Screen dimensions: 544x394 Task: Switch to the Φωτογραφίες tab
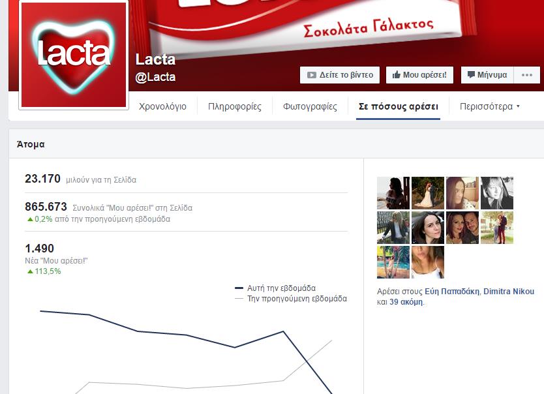[310, 106]
